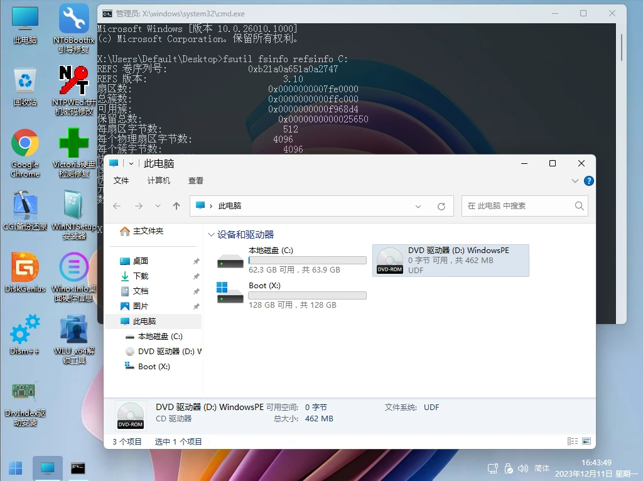Open quick access toolbar customize dropdown
Image resolution: width=643 pixels, height=481 pixels.
coord(131,164)
